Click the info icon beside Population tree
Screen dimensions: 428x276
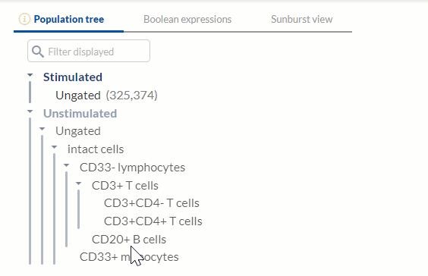click(24, 20)
